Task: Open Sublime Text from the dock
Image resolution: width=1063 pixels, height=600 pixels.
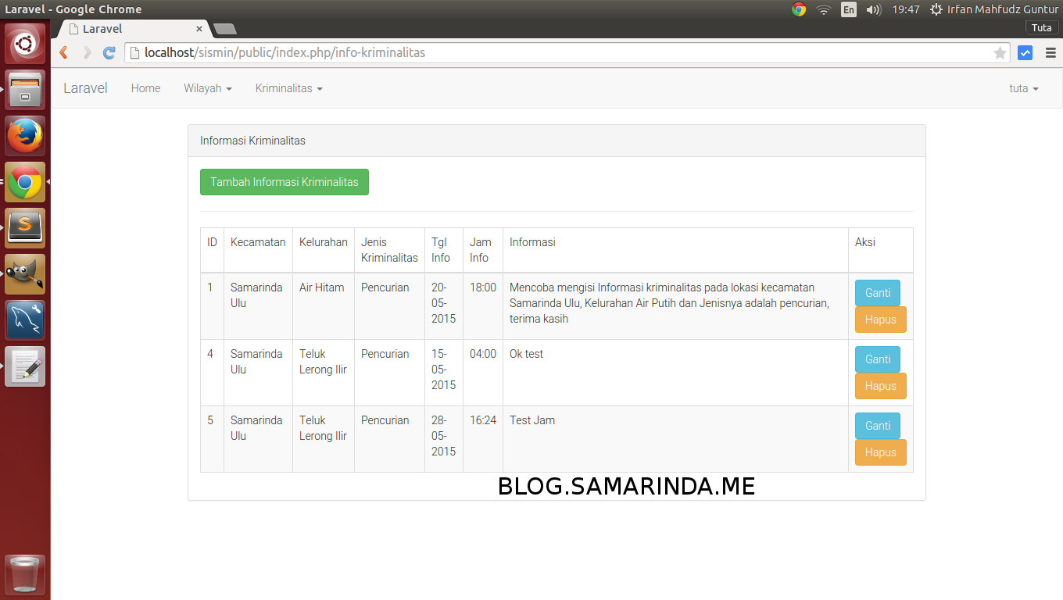Action: coord(25,227)
